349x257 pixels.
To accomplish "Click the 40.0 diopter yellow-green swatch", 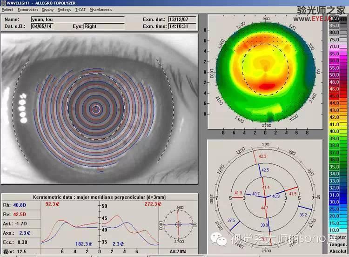I will point(338,131).
